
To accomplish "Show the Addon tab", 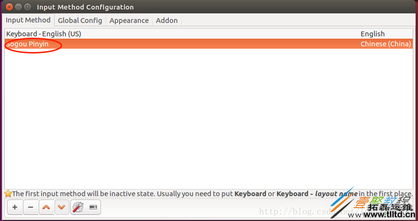I will click(167, 21).
